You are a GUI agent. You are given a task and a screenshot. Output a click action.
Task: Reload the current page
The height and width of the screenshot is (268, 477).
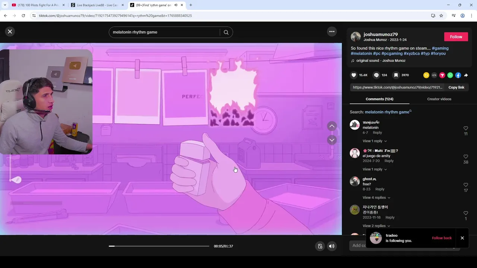23,16
